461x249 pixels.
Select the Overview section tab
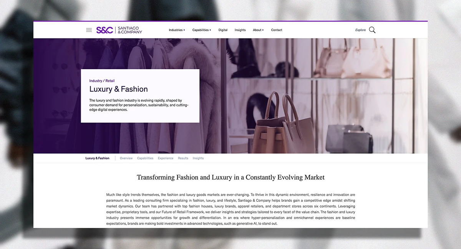pyautogui.click(x=126, y=158)
